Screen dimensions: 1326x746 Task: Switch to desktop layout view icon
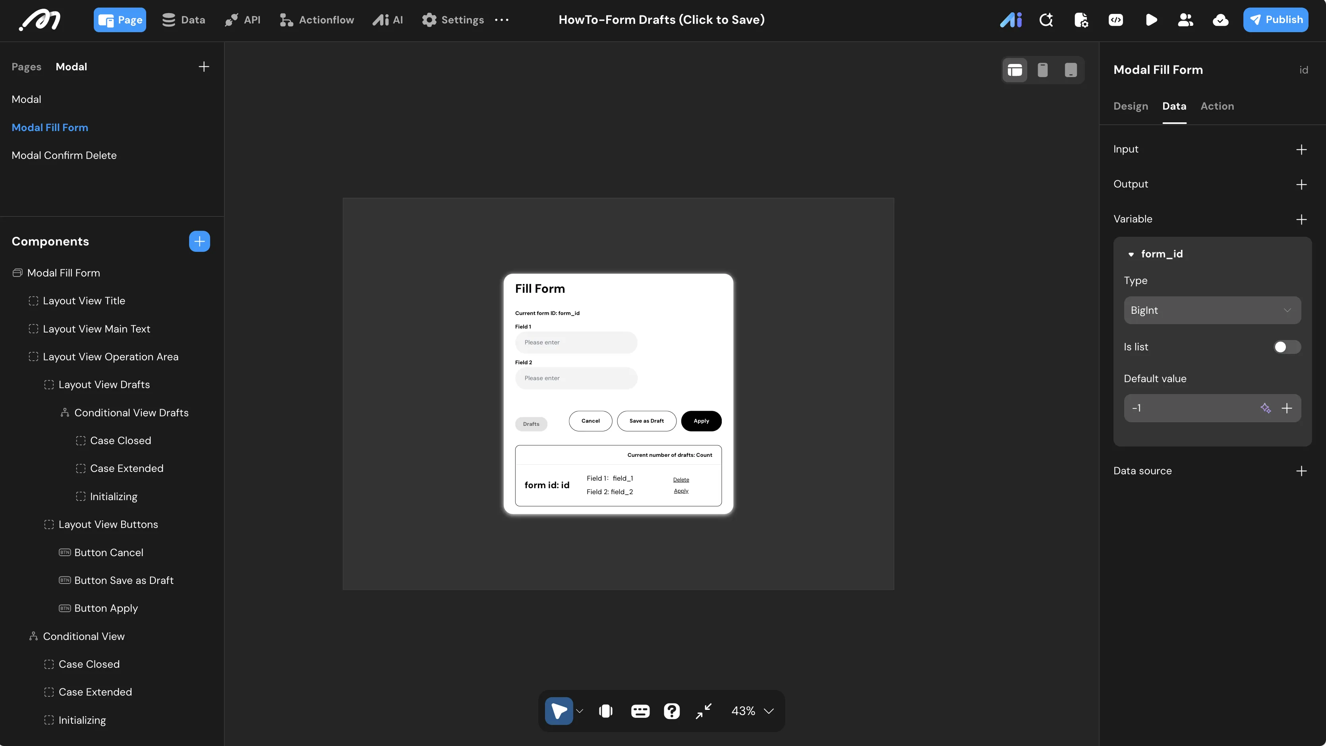(1015, 70)
